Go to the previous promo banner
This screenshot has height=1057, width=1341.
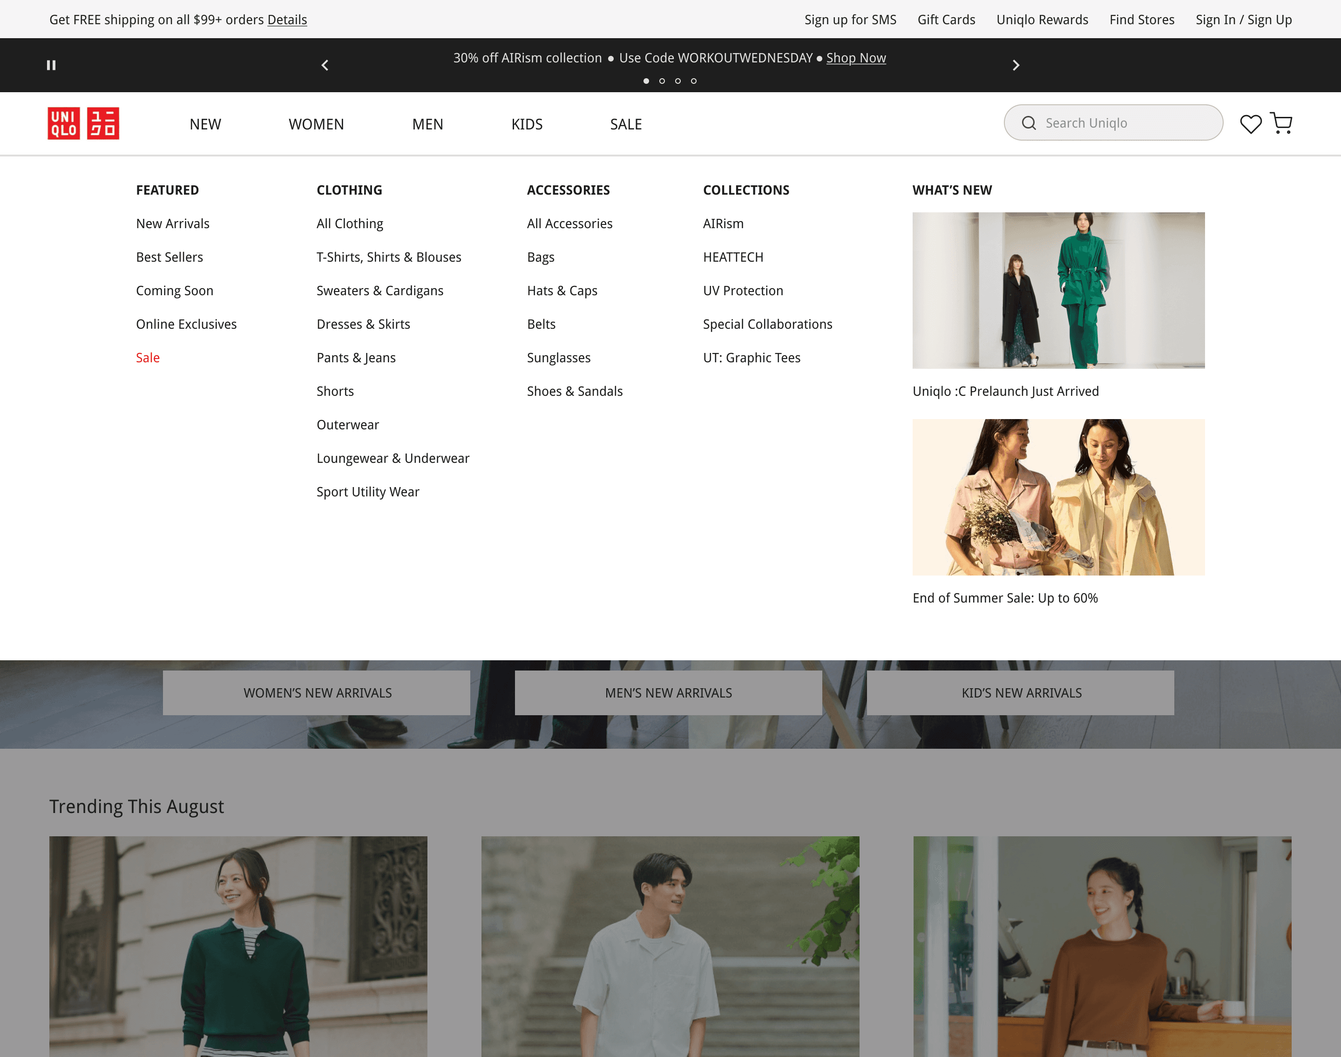[325, 65]
